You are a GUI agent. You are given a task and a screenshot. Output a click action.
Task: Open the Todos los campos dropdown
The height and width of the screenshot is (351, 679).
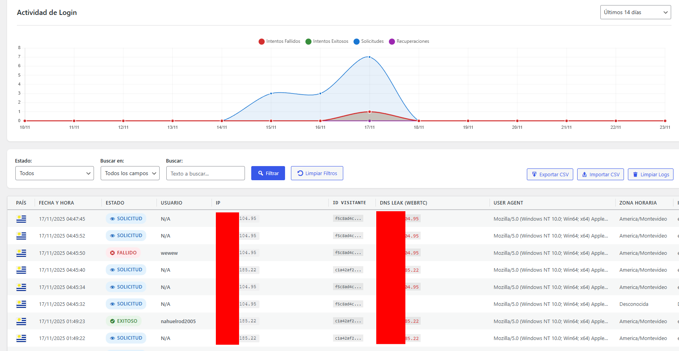tap(130, 173)
